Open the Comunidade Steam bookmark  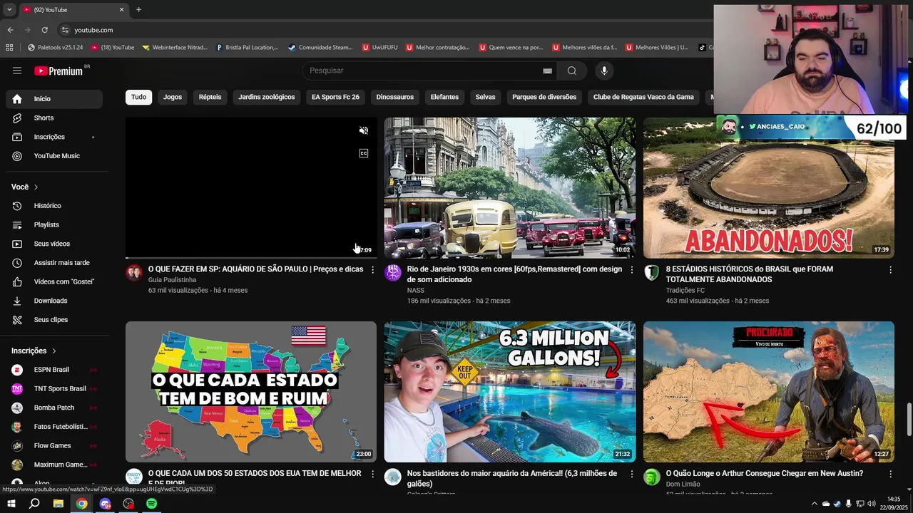tap(320, 48)
